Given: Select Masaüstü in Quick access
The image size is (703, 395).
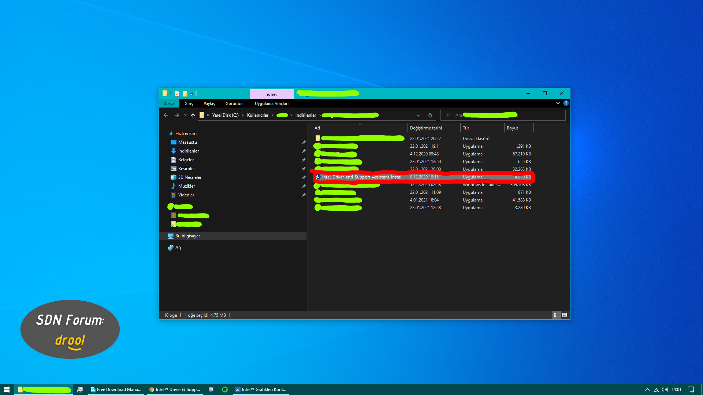Looking at the screenshot, I should 187,142.
